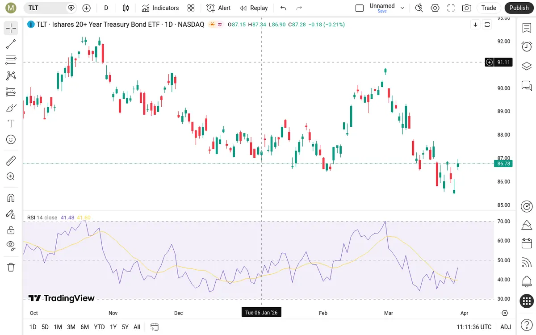Open quick search tool

(x=419, y=8)
